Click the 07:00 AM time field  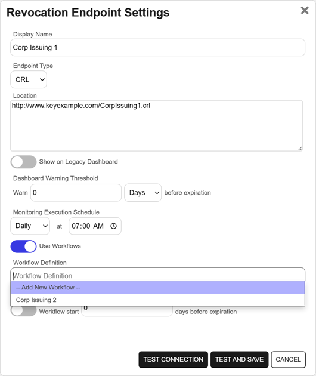[x=95, y=226]
